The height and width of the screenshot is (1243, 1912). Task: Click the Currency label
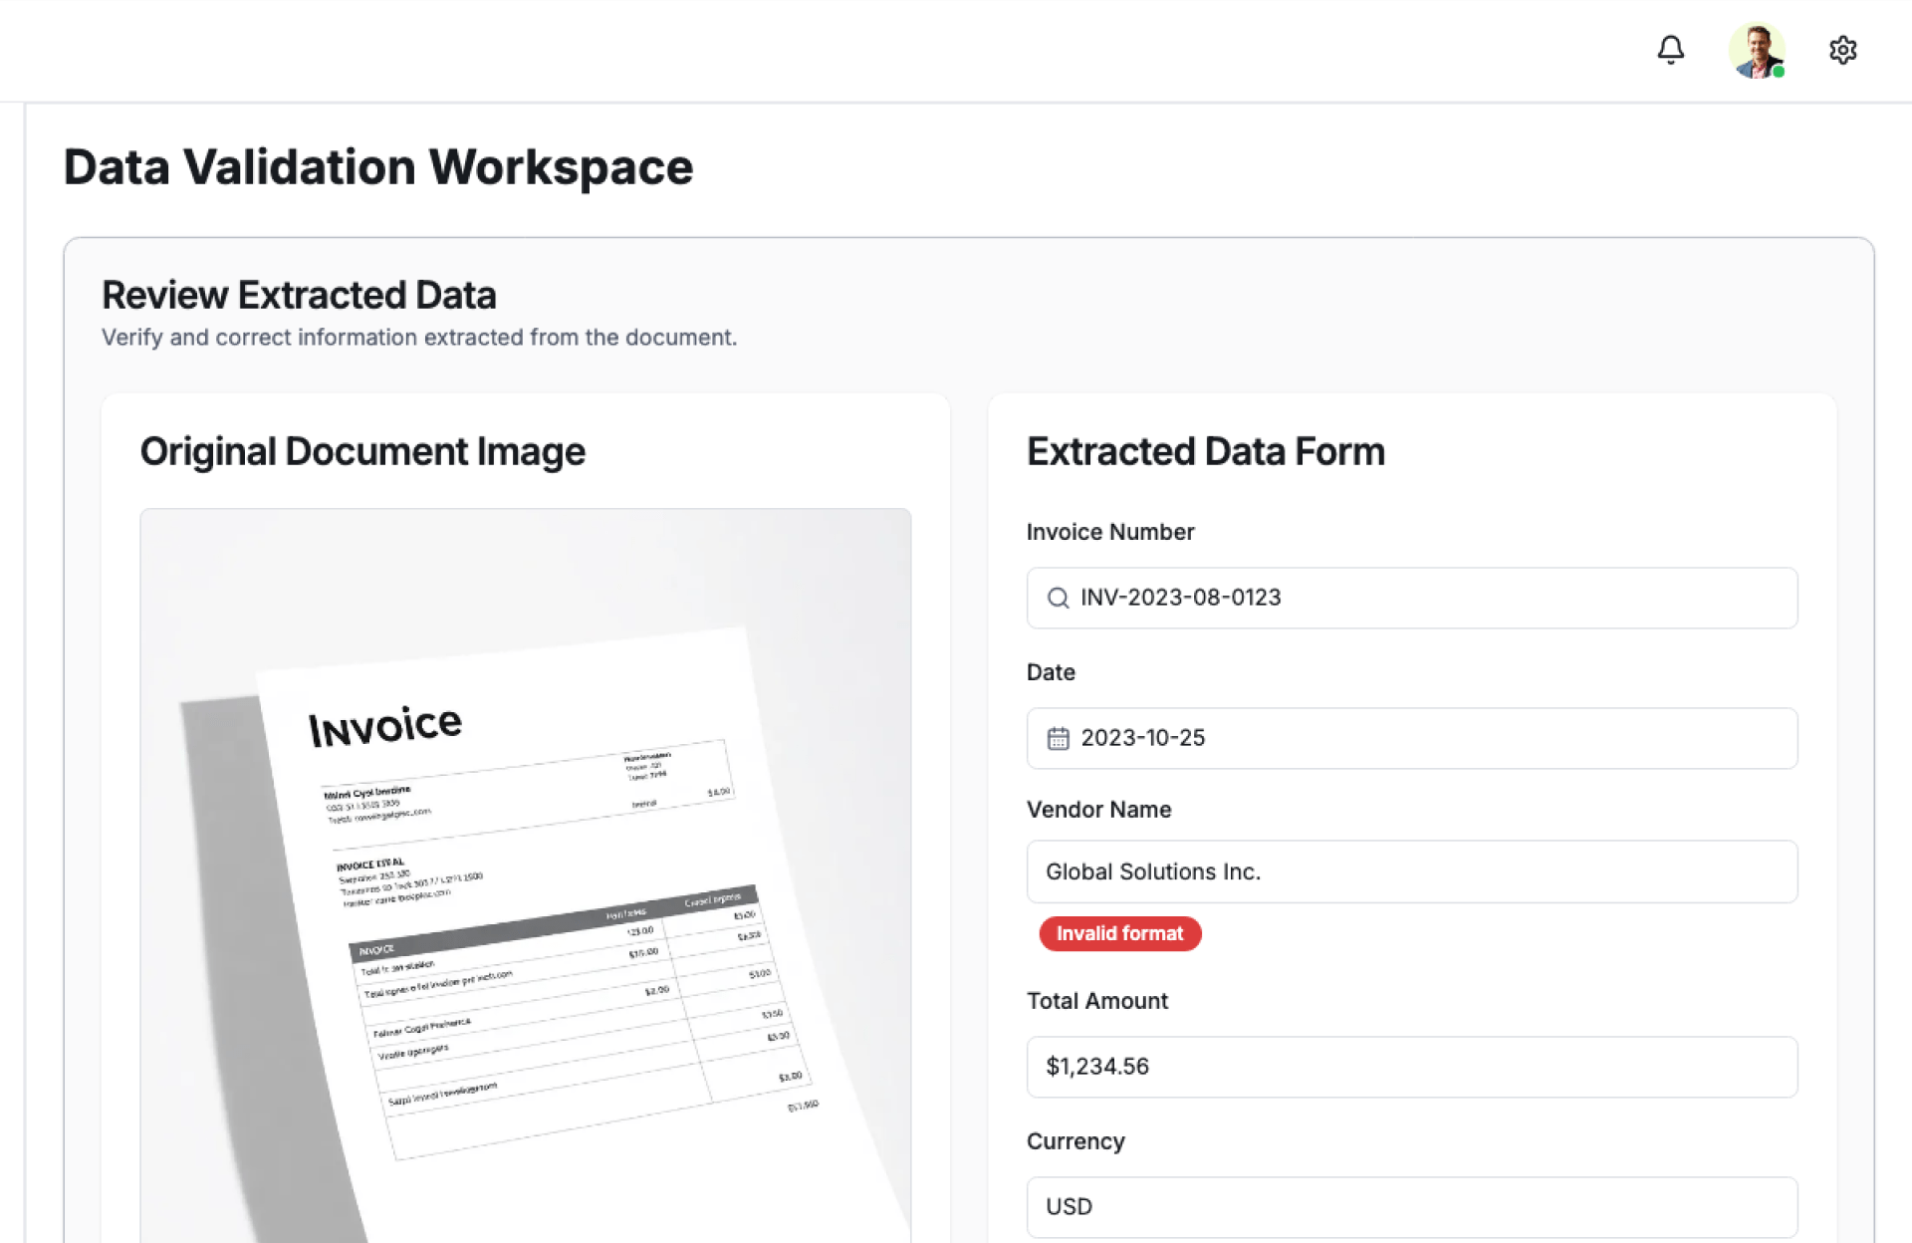coord(1075,1141)
